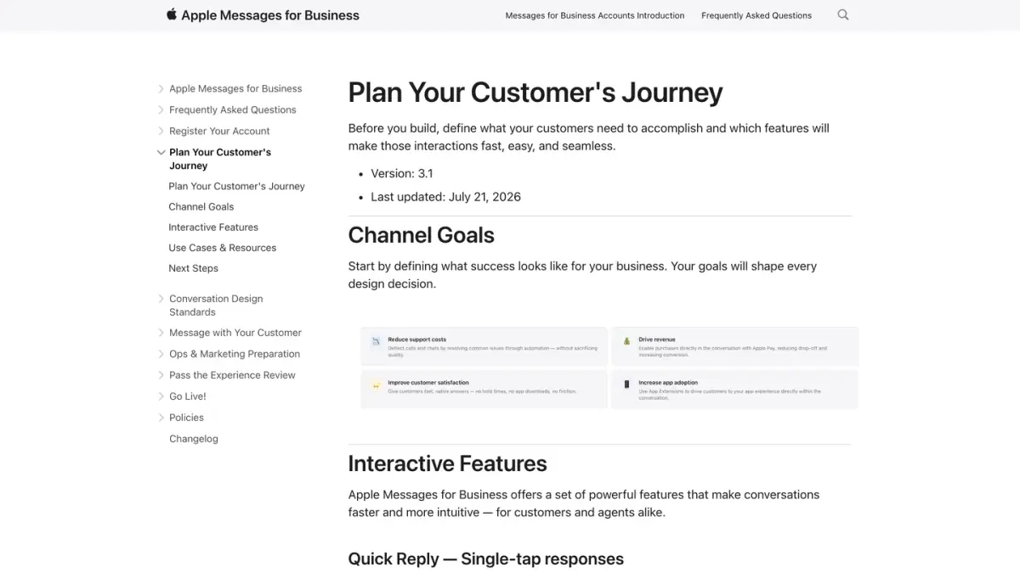
Task: Expand the Go Live! chevron
Action: point(161,396)
